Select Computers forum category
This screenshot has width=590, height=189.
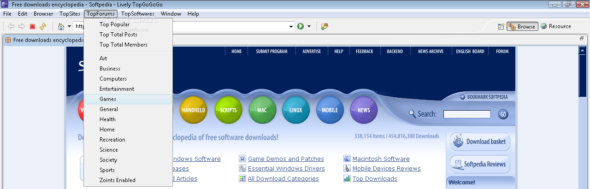click(x=128, y=79)
